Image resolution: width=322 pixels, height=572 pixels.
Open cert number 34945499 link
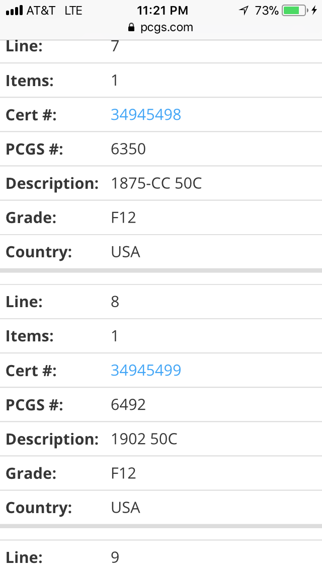pyautogui.click(x=146, y=370)
